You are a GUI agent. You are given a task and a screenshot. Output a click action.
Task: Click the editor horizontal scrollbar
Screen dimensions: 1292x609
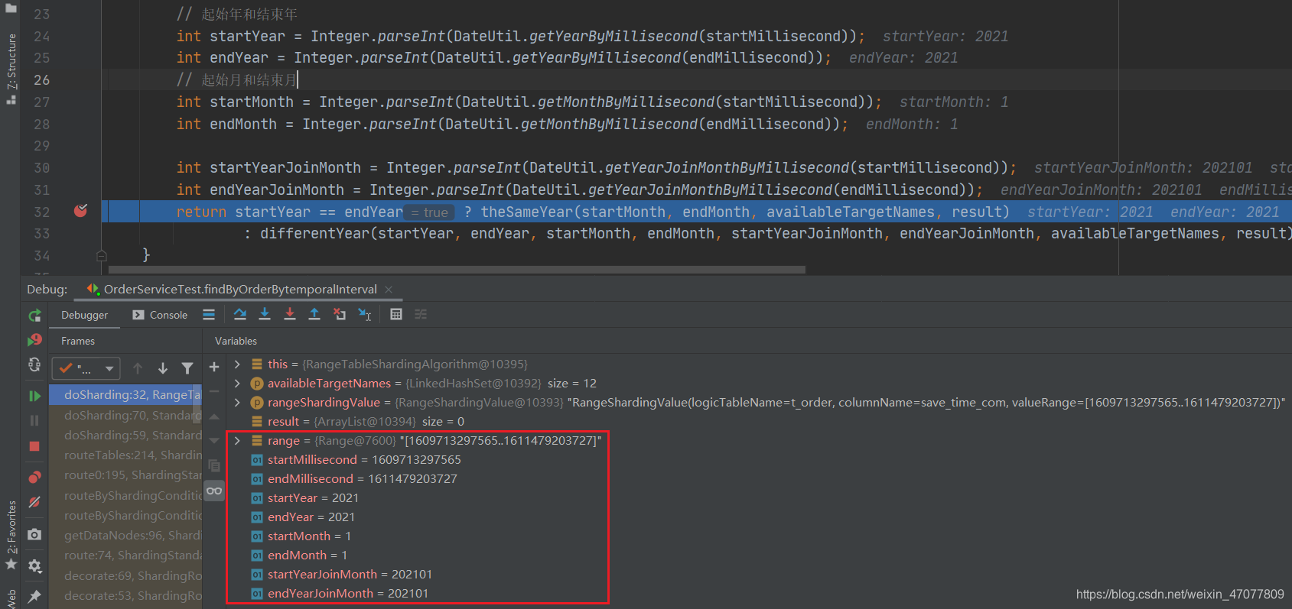click(x=457, y=270)
